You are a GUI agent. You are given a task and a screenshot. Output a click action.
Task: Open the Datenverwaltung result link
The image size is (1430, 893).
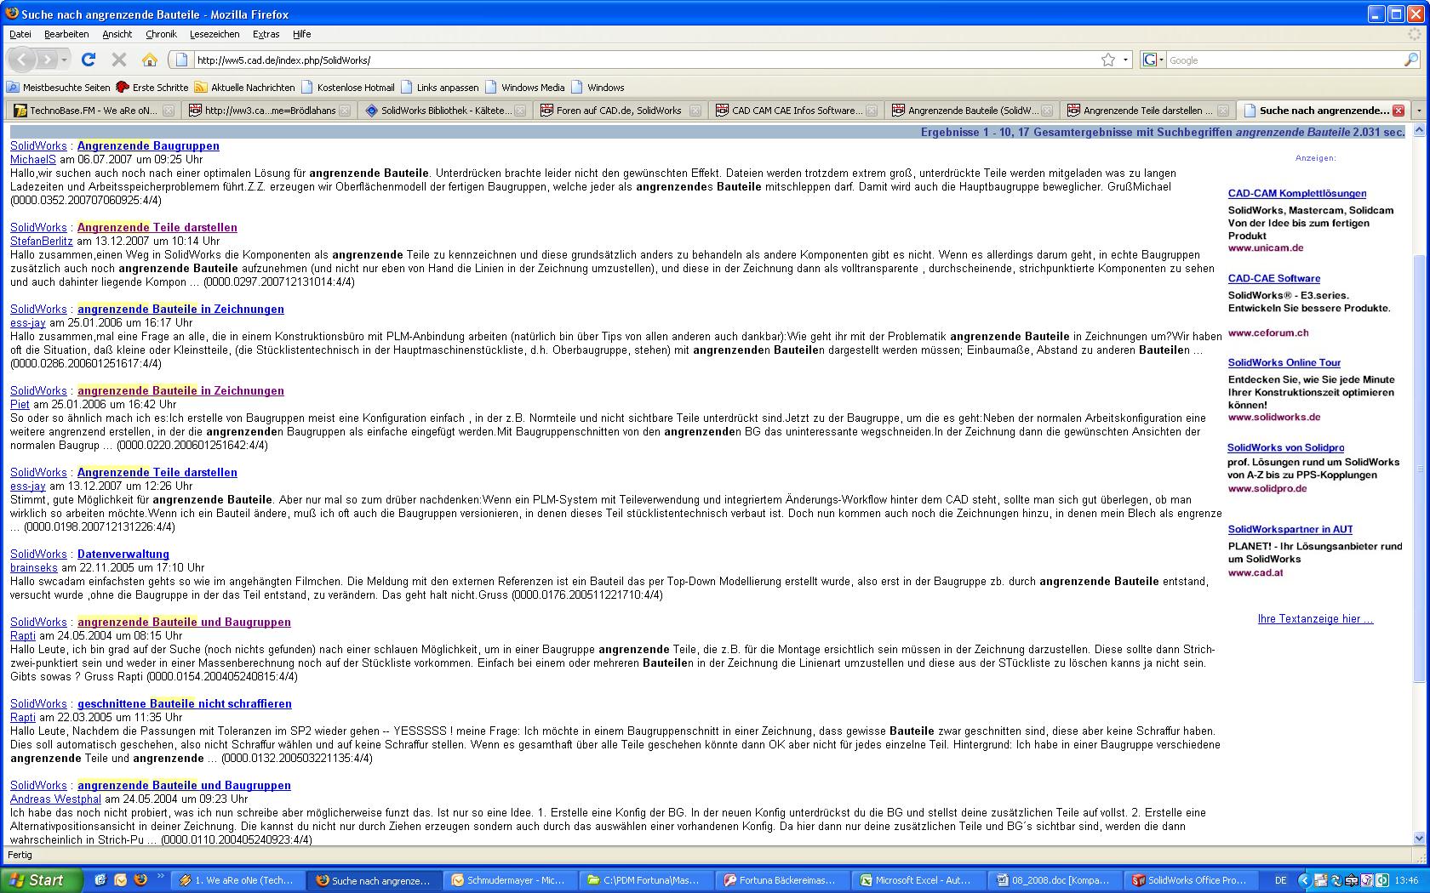123,554
